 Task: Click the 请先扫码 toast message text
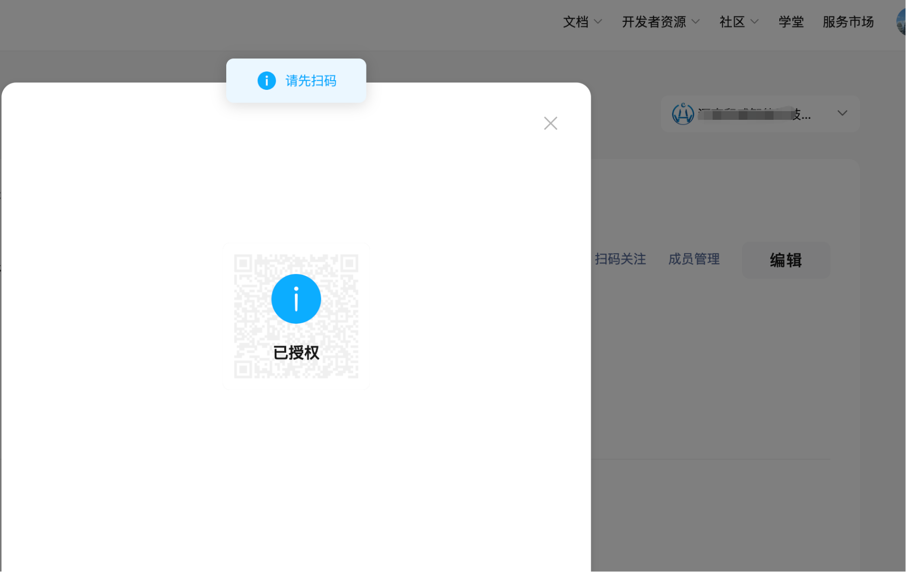[311, 81]
